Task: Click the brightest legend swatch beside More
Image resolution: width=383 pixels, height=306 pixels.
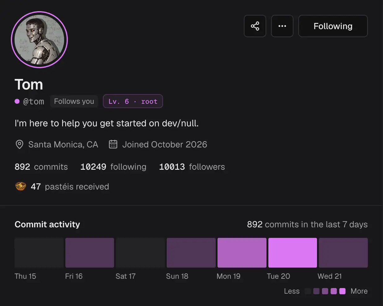Action: (342, 291)
